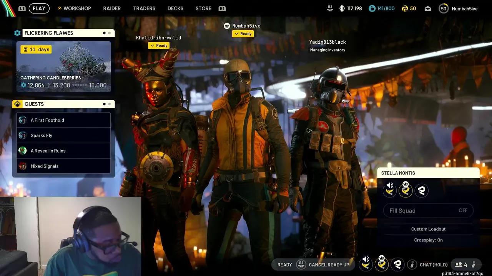Click the blue stash icon beside 141/800
This screenshot has width=492, height=276.
(372, 8)
